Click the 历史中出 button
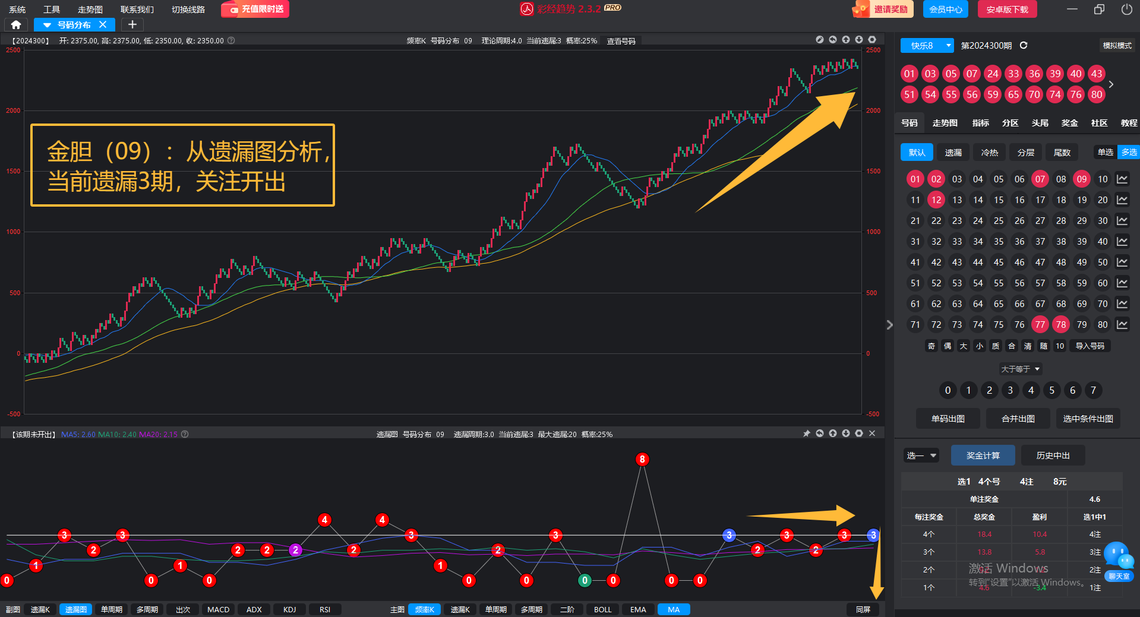Image resolution: width=1140 pixels, height=617 pixels. coord(1053,455)
